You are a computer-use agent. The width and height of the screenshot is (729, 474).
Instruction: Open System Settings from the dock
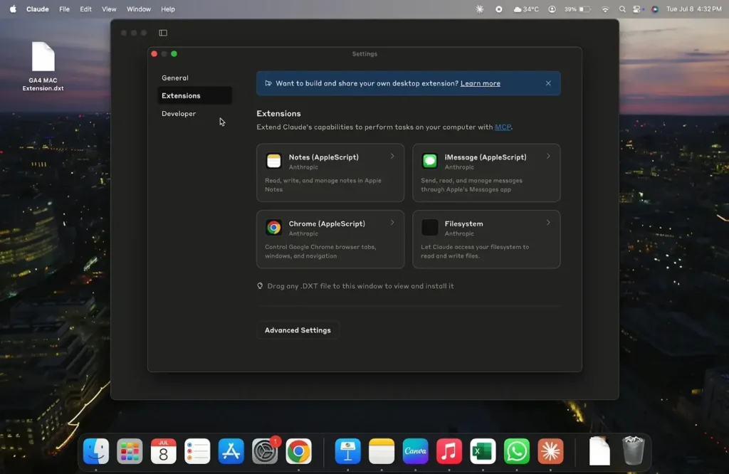pyautogui.click(x=265, y=451)
